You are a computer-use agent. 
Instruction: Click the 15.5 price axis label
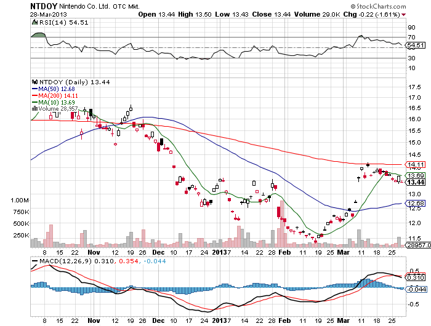pos(414,131)
